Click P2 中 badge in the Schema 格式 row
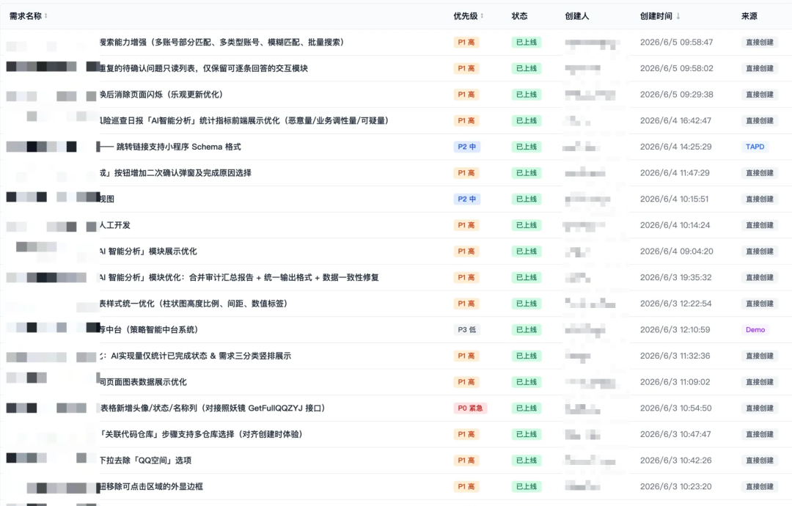This screenshot has height=506, width=792. point(466,147)
